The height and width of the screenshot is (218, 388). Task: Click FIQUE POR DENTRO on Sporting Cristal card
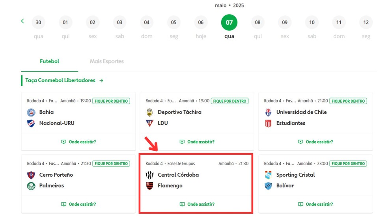click(x=348, y=163)
